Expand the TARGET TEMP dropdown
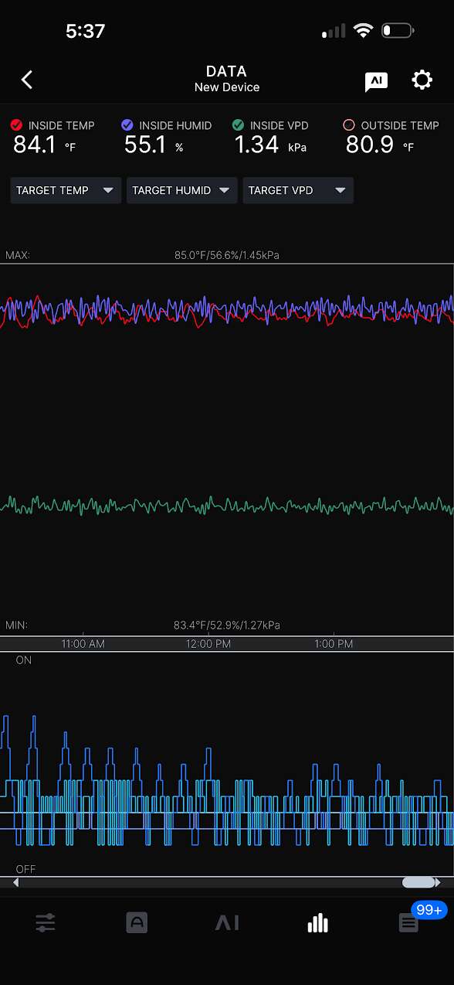The image size is (454, 985). (66, 190)
